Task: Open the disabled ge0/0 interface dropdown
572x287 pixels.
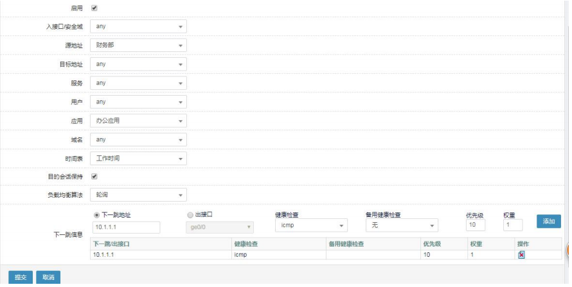Action: point(220,227)
